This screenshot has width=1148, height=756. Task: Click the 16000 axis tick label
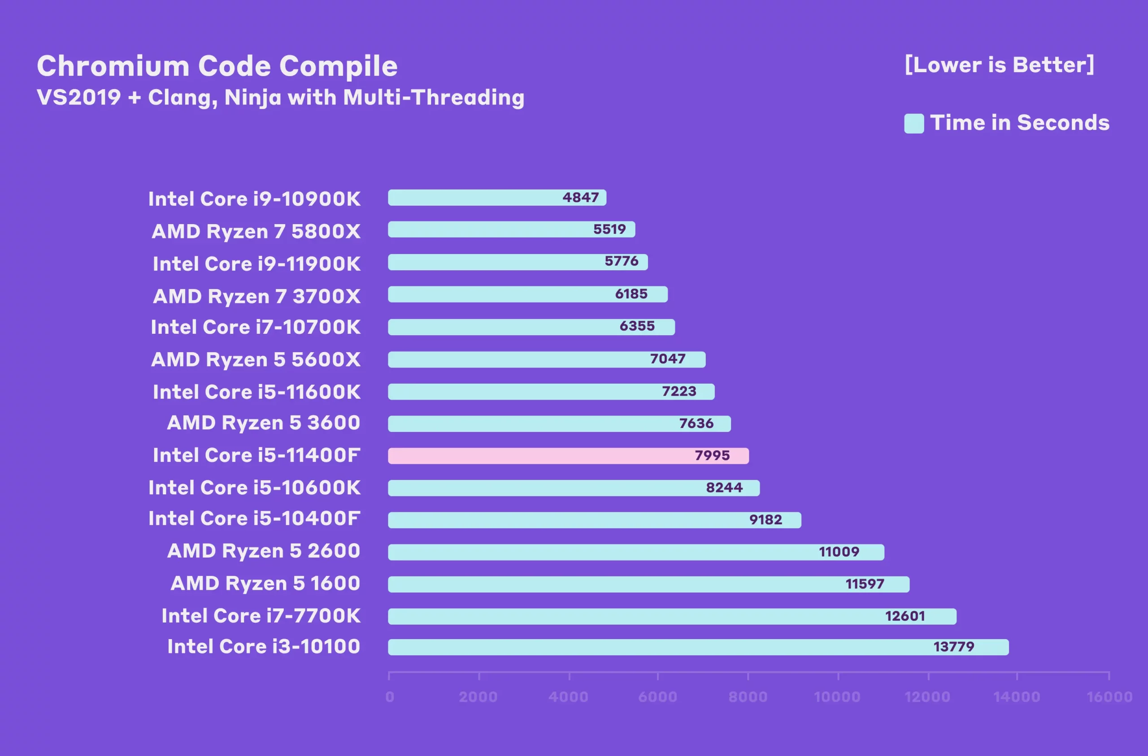point(1109,697)
